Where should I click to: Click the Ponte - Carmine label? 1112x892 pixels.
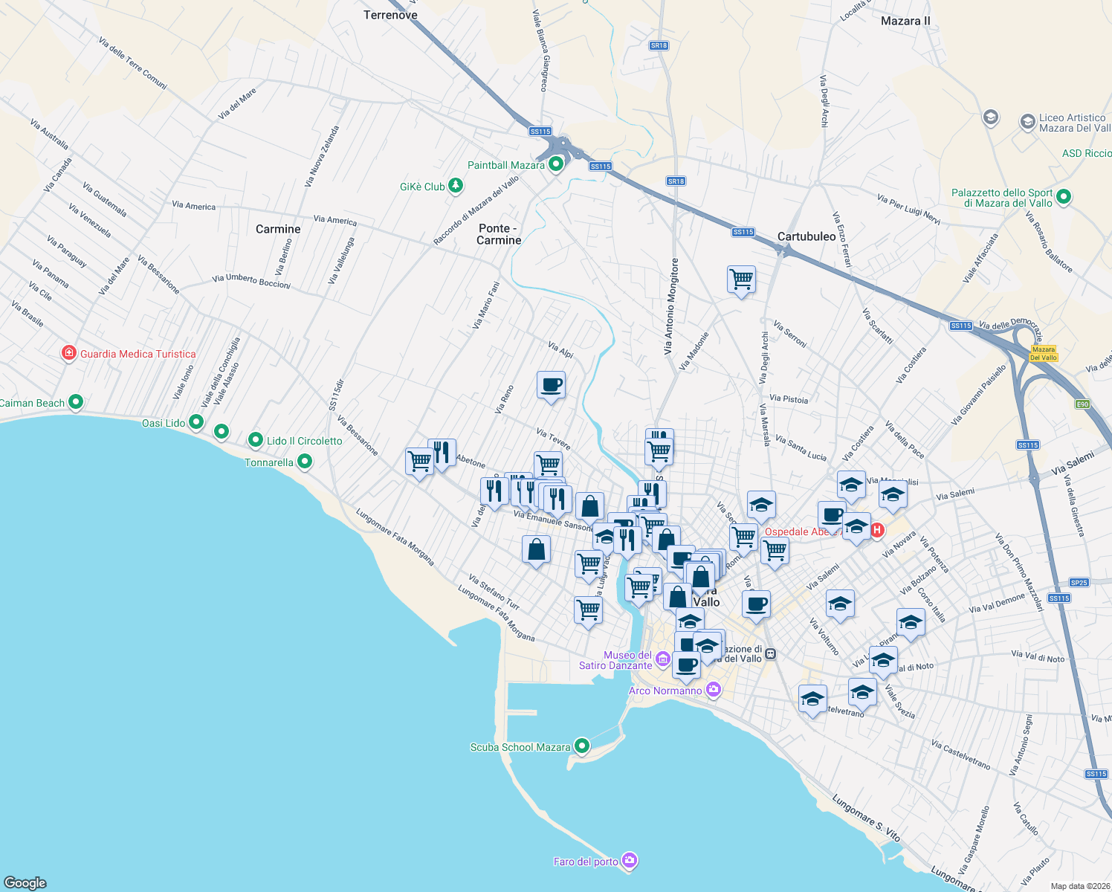[499, 234]
